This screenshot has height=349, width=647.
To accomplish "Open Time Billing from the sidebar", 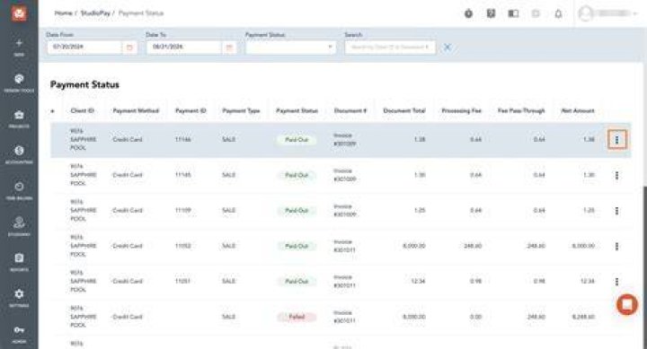I will point(19,191).
